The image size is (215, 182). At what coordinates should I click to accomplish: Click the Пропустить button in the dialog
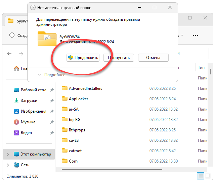pos(119,58)
